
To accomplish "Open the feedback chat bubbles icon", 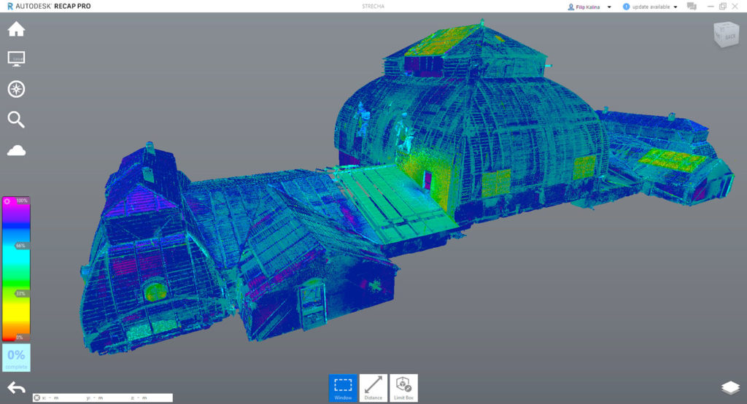I will coord(692,7).
